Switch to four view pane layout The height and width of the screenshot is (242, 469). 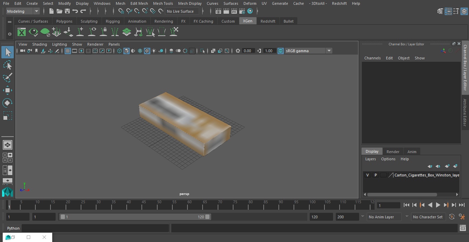tap(8, 158)
